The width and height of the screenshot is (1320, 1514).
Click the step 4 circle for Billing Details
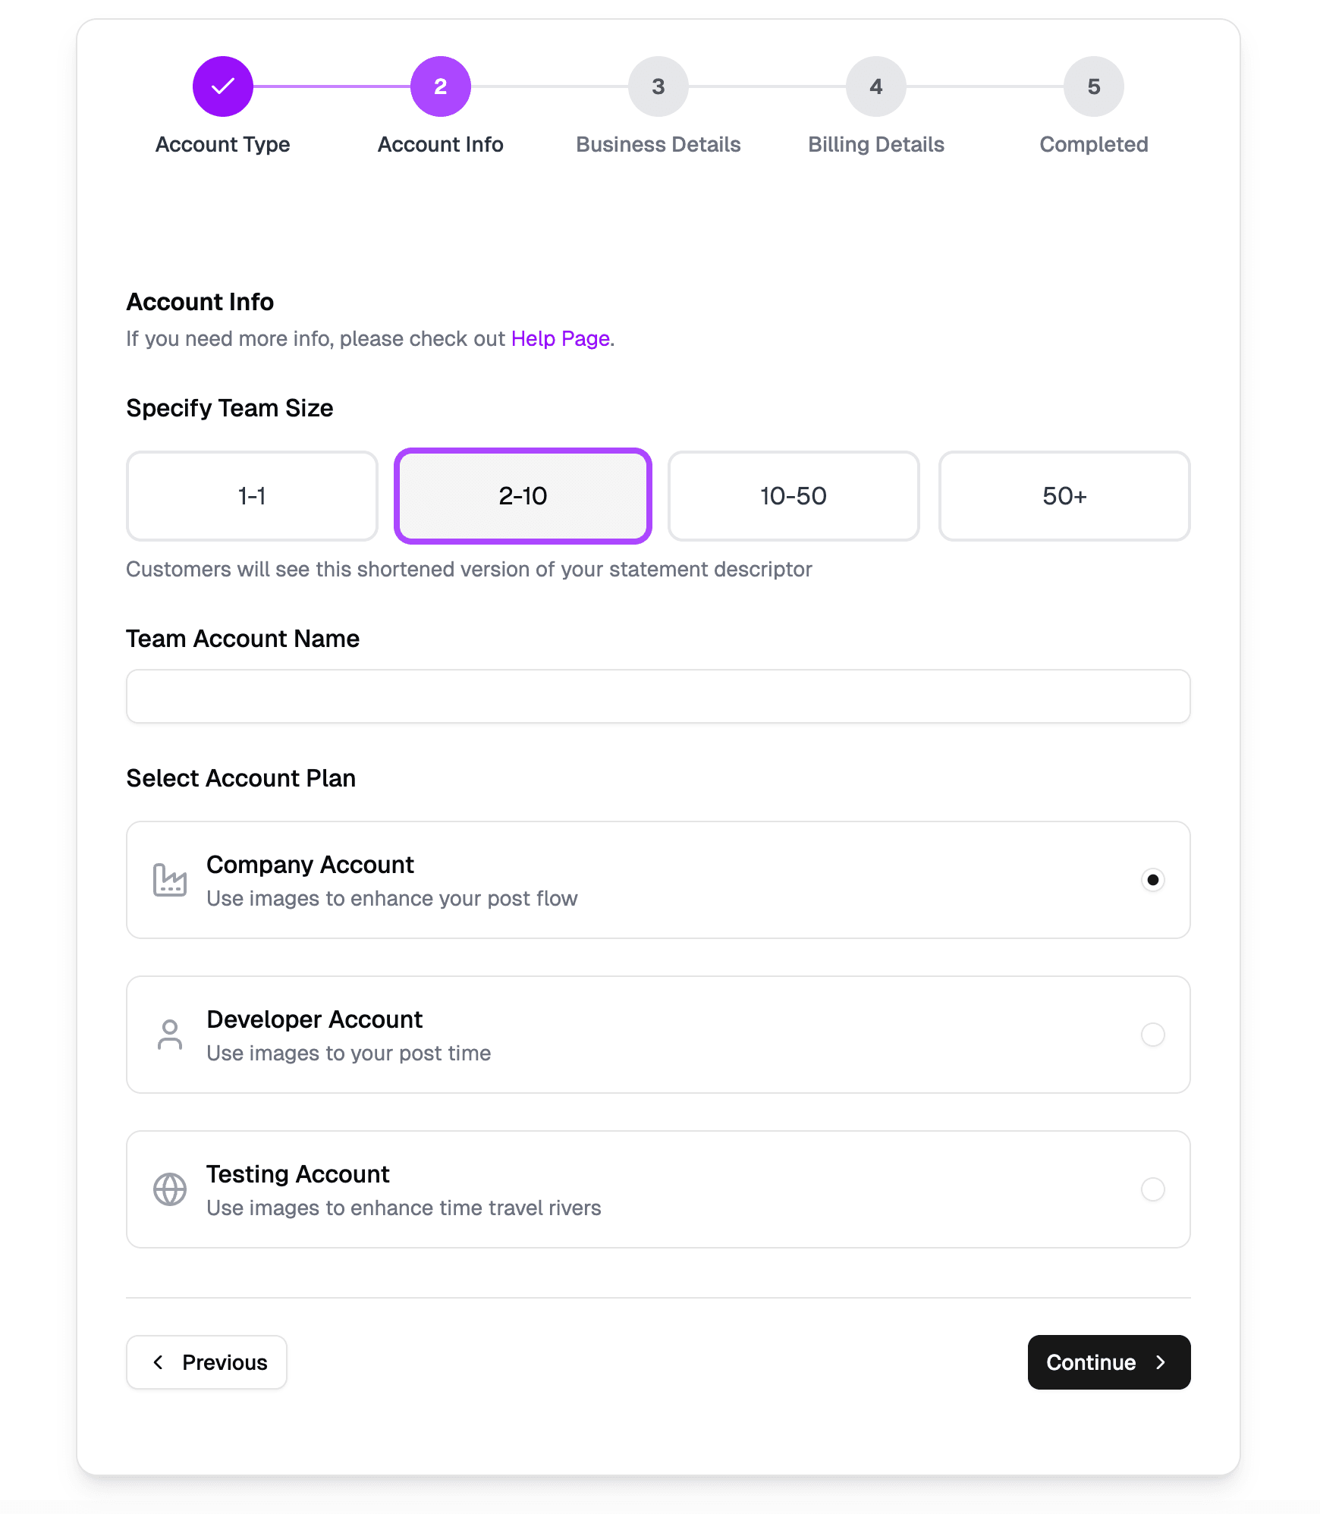875,86
